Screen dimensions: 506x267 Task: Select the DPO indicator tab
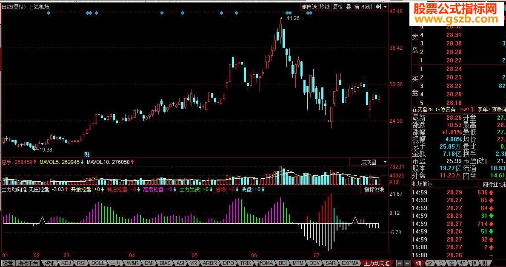click(229, 263)
